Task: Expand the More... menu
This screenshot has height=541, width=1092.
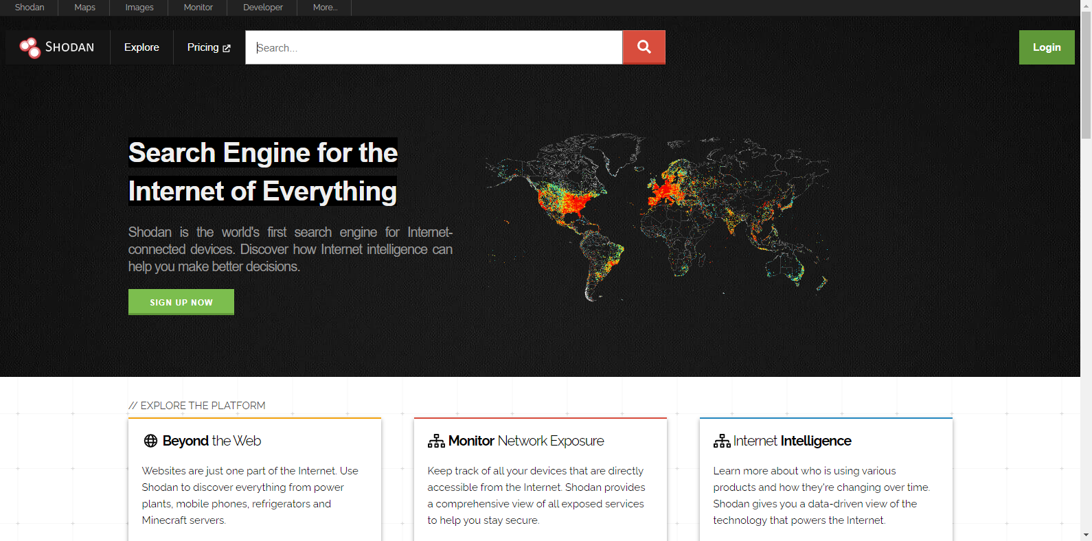Action: click(x=325, y=8)
